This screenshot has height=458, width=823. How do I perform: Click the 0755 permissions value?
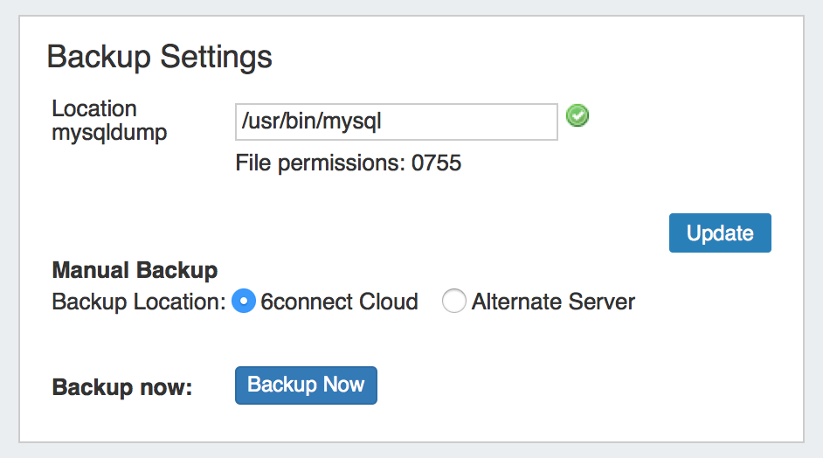pos(437,163)
